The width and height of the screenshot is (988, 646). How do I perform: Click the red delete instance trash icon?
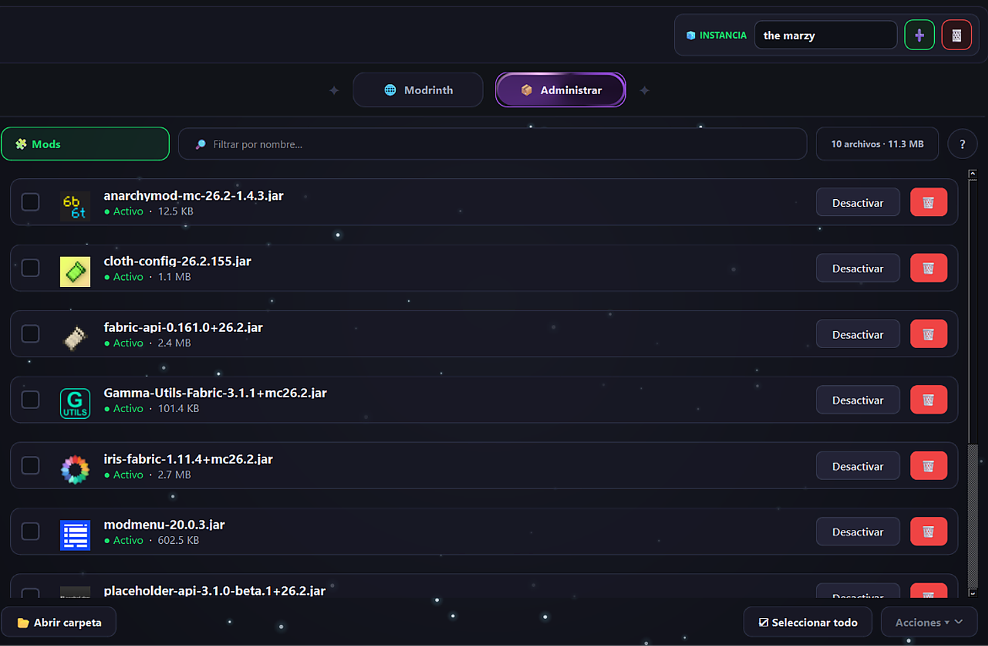coord(956,35)
